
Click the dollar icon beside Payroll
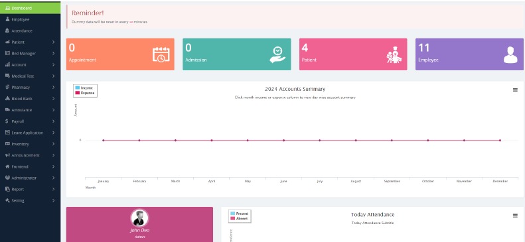pyautogui.click(x=7, y=121)
